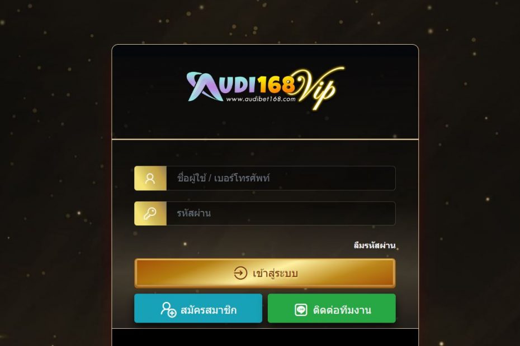Click the green ติดต่อทีมงาน contact button
Image resolution: width=520 pixels, height=346 pixels.
(x=332, y=308)
